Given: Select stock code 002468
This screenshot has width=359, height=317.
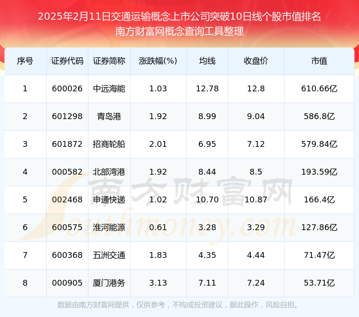Looking at the screenshot, I should pyautogui.click(x=67, y=200).
